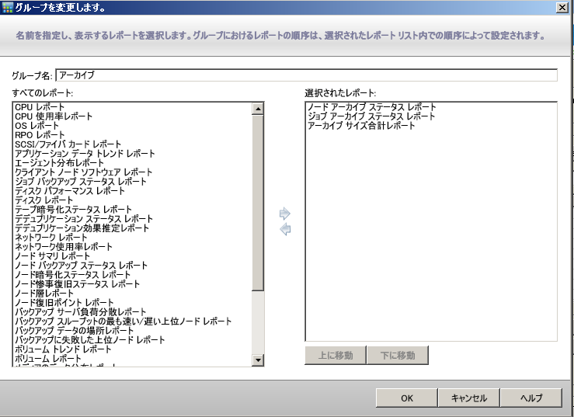Select CPU 使用率レポート in list
574x417 pixels.
tap(54, 116)
